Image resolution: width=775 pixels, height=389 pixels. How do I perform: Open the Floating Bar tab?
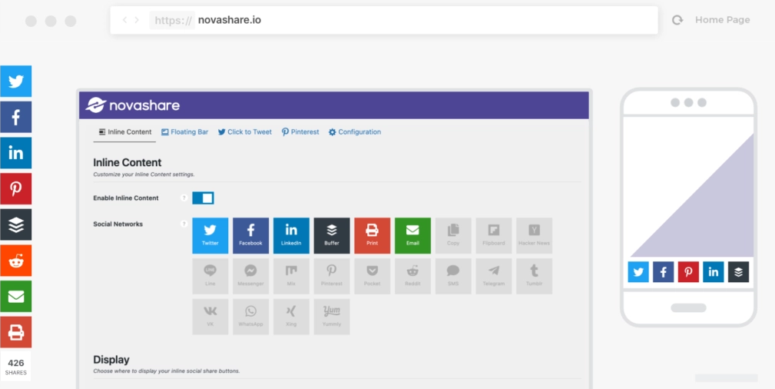click(x=185, y=132)
